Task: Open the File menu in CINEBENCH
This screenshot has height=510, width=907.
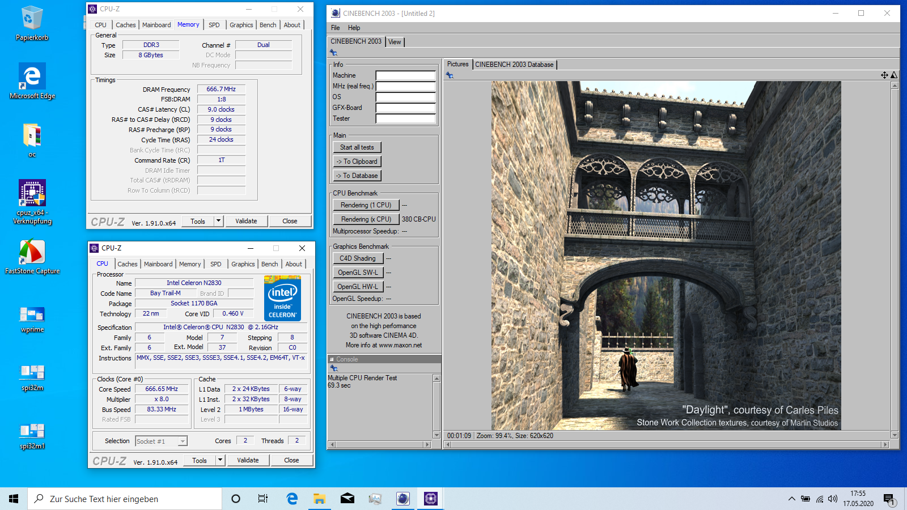Action: coord(336,28)
